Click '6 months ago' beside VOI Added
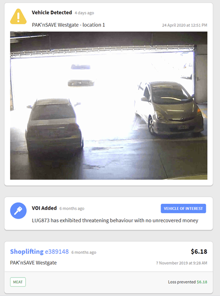This screenshot has height=296, width=220. point(72,209)
